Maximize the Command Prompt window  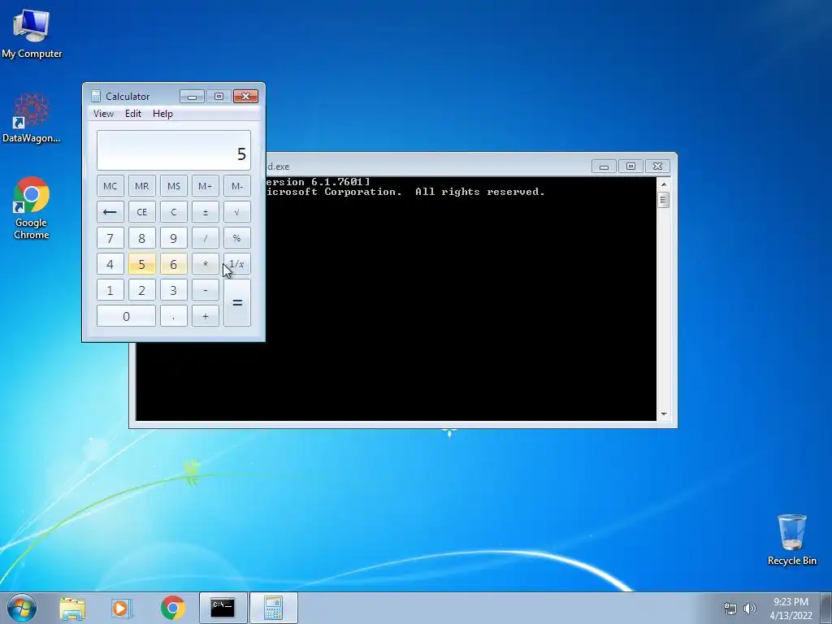point(630,167)
